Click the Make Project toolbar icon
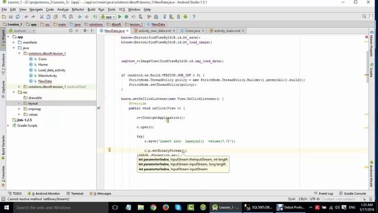Viewport: 378px width, 213px height. pyautogui.click(x=96, y=17)
